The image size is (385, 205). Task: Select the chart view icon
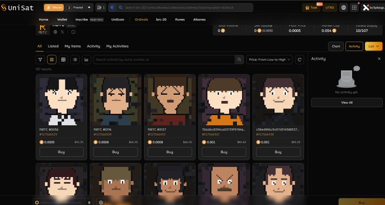click(86, 60)
